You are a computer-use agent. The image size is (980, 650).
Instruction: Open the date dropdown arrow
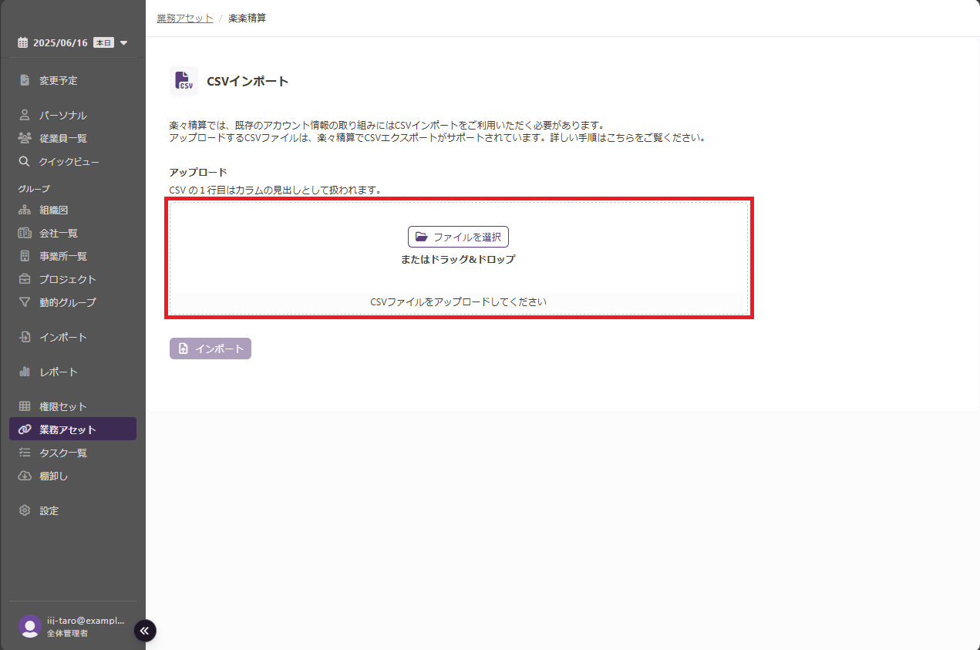coord(124,43)
